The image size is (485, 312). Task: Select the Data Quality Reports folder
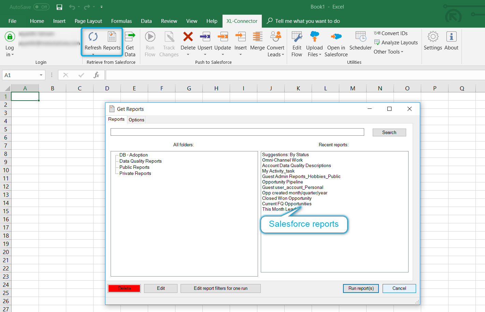coord(141,161)
